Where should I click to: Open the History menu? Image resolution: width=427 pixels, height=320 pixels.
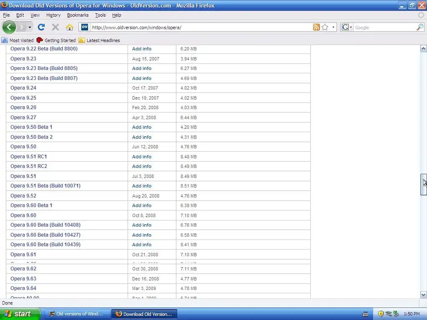point(53,15)
